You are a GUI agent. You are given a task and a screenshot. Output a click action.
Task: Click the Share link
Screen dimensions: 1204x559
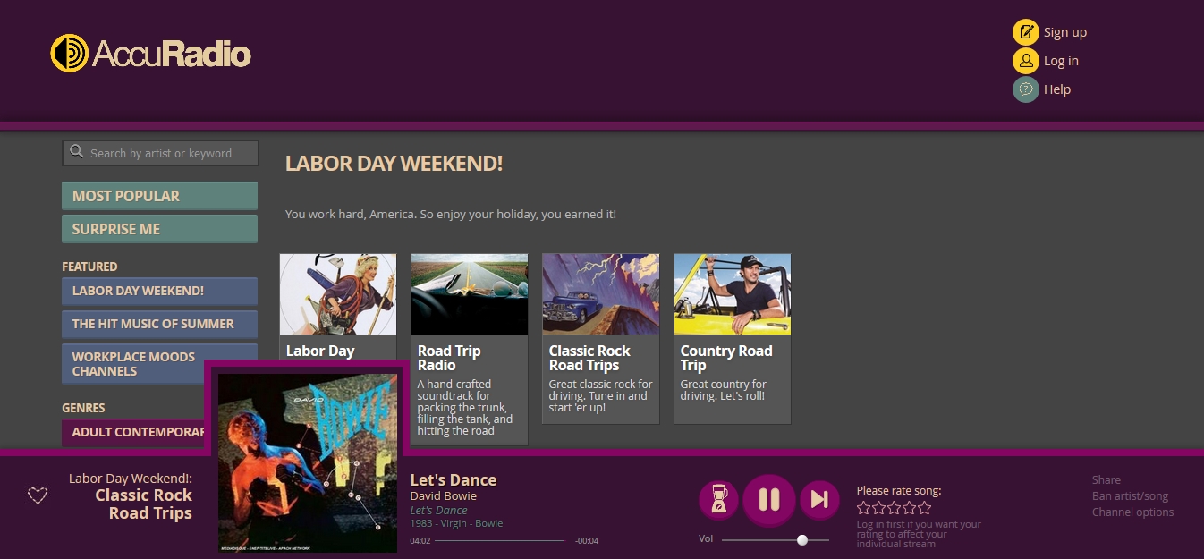[1106, 480]
